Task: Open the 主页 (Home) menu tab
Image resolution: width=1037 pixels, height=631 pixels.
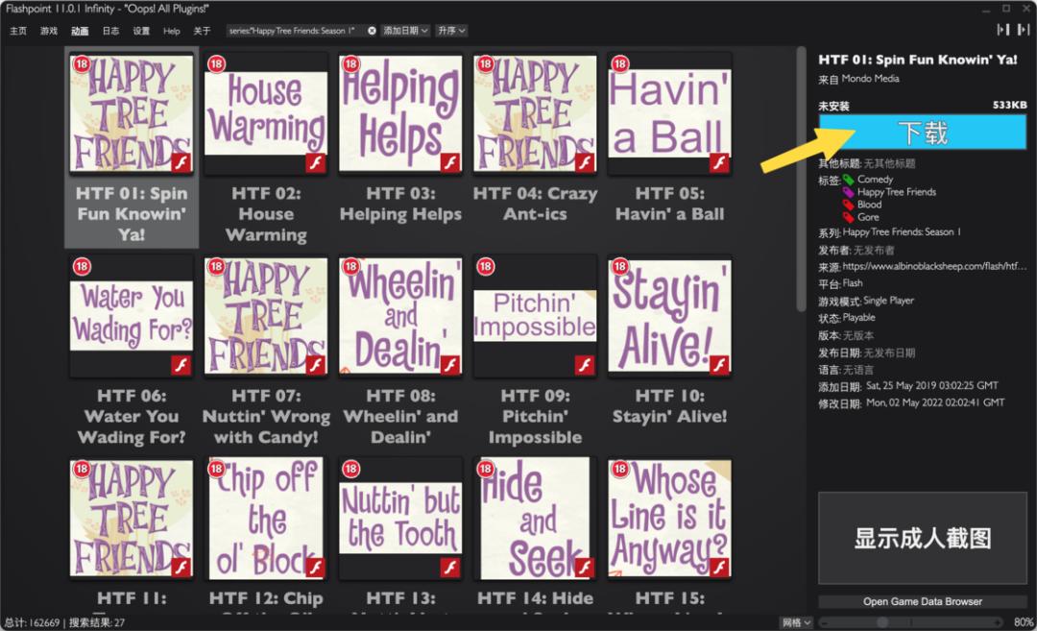Action: tap(18, 31)
